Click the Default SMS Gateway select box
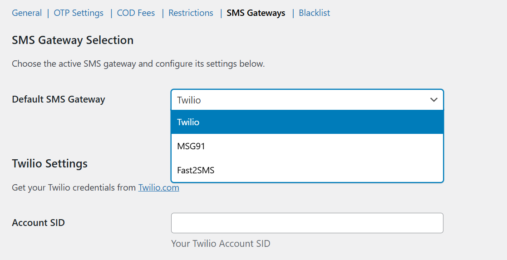 click(300, 100)
